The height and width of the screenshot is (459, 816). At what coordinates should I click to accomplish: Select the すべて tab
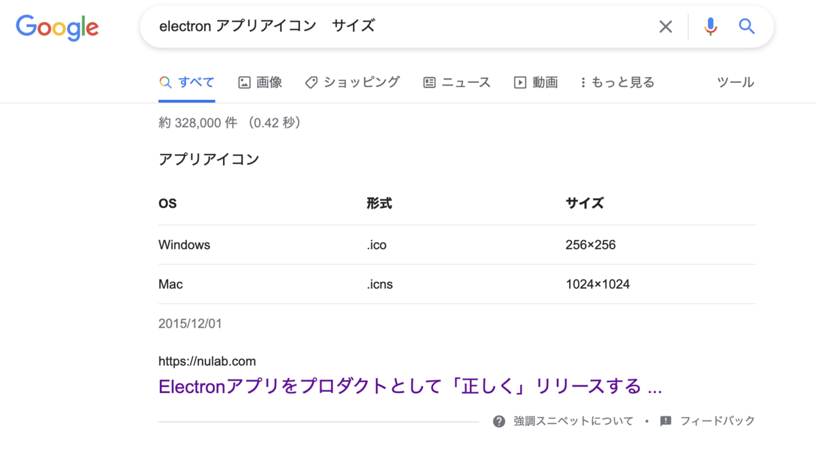187,82
